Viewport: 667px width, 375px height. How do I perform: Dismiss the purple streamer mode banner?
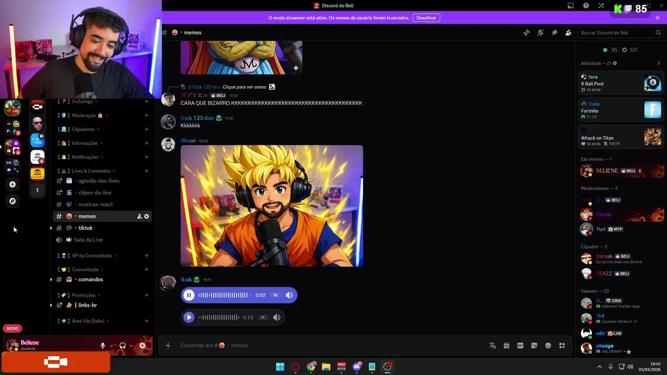[x=658, y=18]
